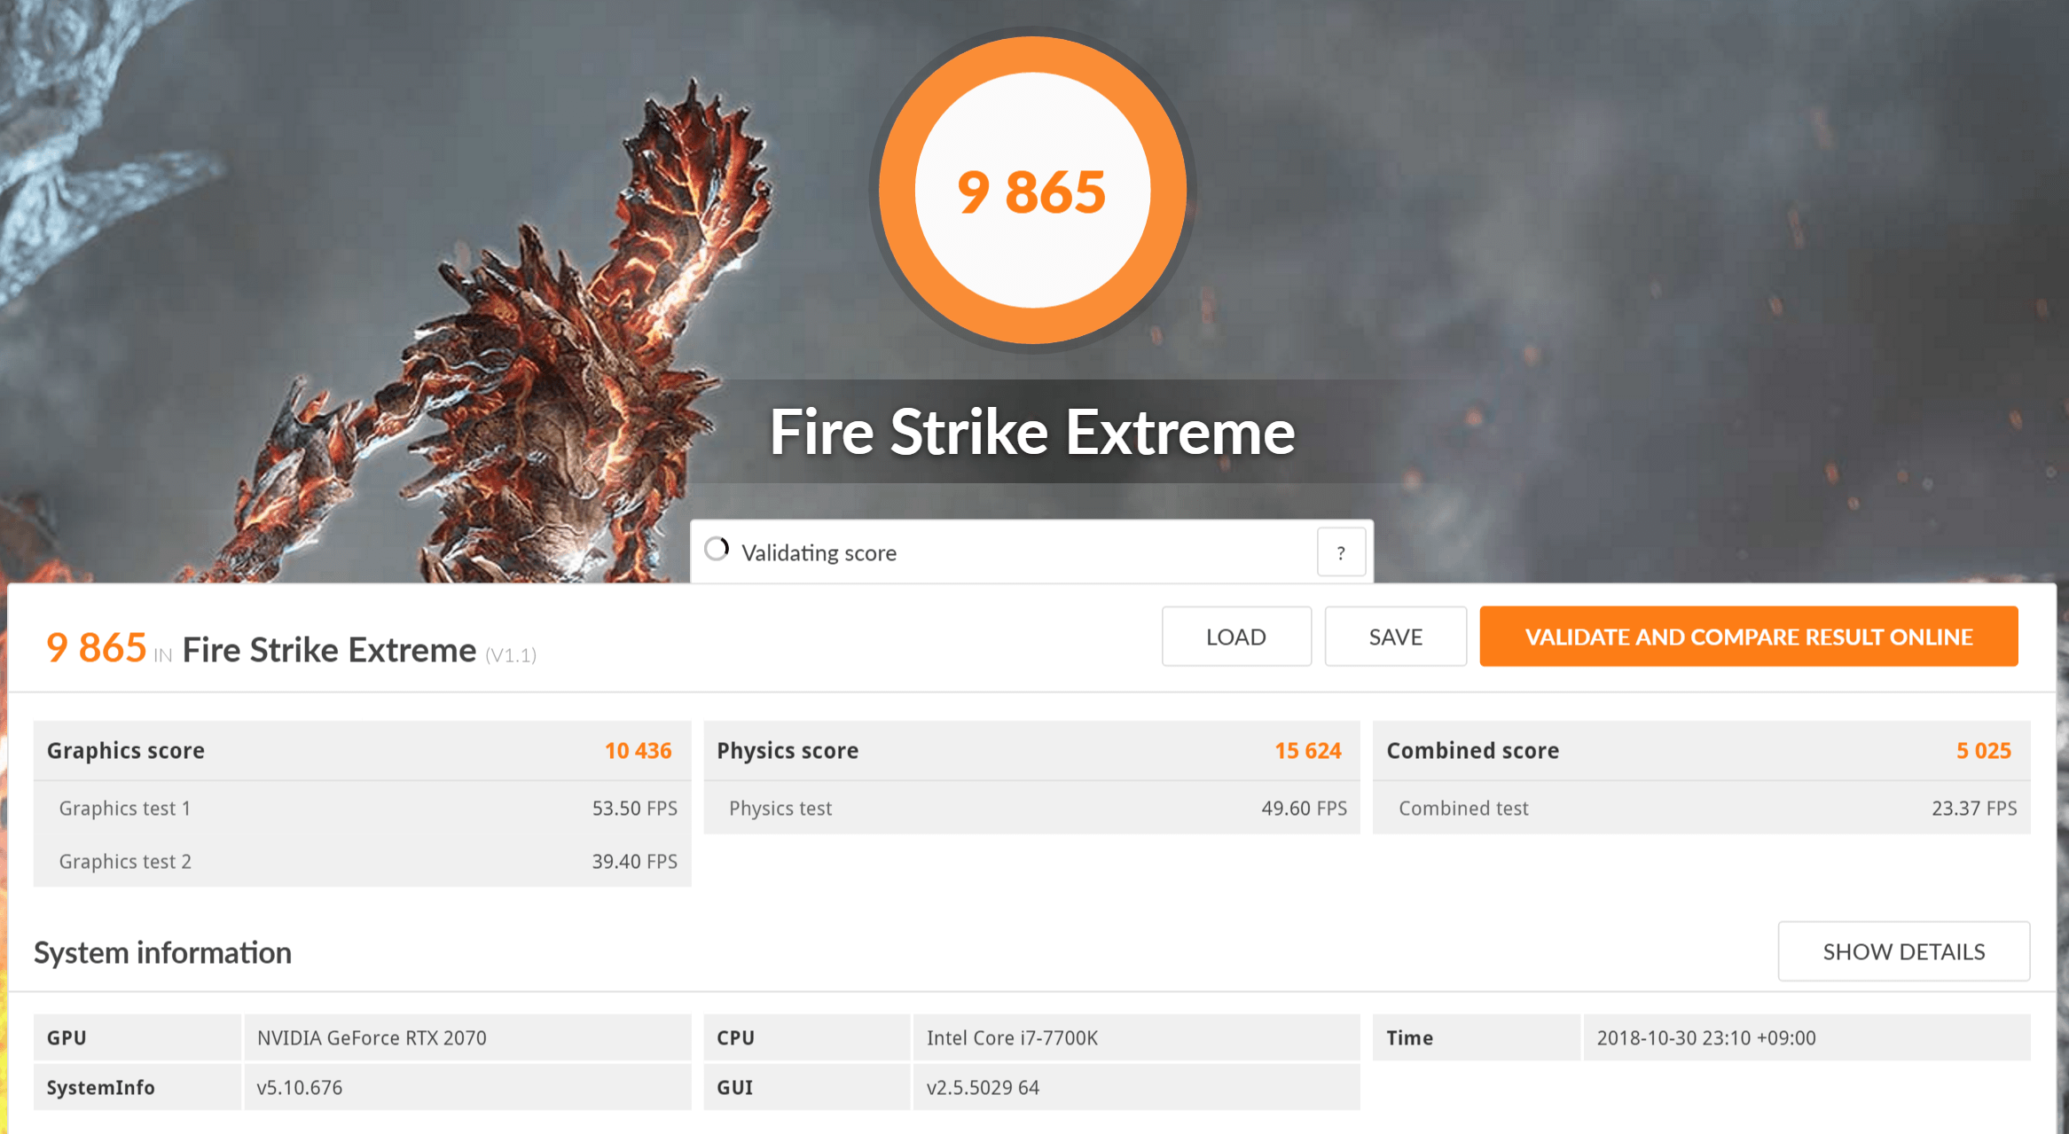Click the (V1.1) version text
The image size is (2069, 1134).
pyautogui.click(x=511, y=655)
